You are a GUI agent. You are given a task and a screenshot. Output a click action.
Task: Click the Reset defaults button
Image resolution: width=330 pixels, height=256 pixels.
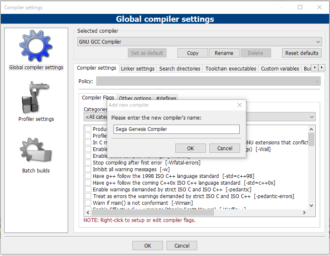pos(301,53)
